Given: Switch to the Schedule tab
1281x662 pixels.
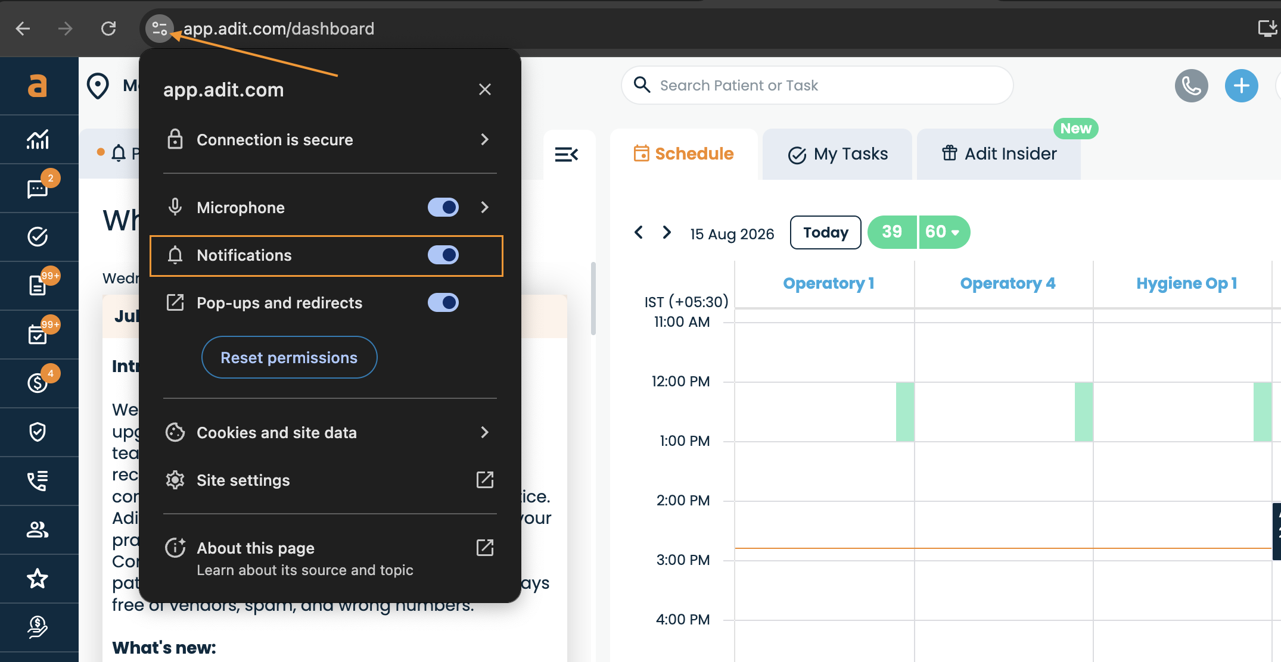Looking at the screenshot, I should [684, 154].
